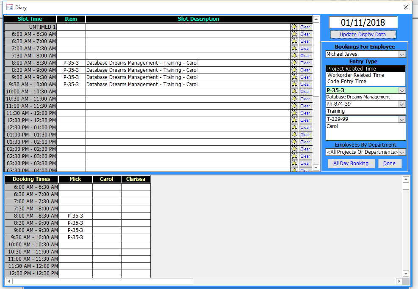
Task: Click bell icon in 02:30 PM - 03:00 PM row
Action: point(294,156)
